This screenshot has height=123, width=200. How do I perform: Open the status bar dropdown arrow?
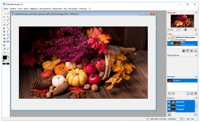(181, 119)
